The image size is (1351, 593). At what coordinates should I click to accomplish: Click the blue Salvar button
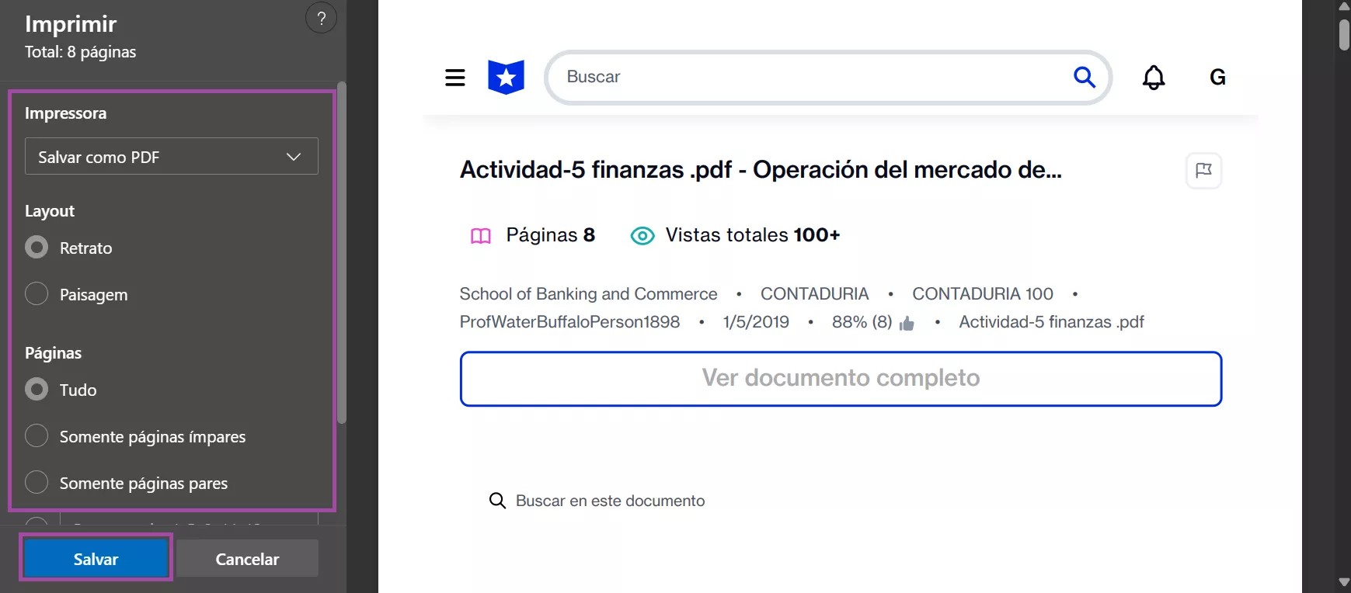click(96, 558)
